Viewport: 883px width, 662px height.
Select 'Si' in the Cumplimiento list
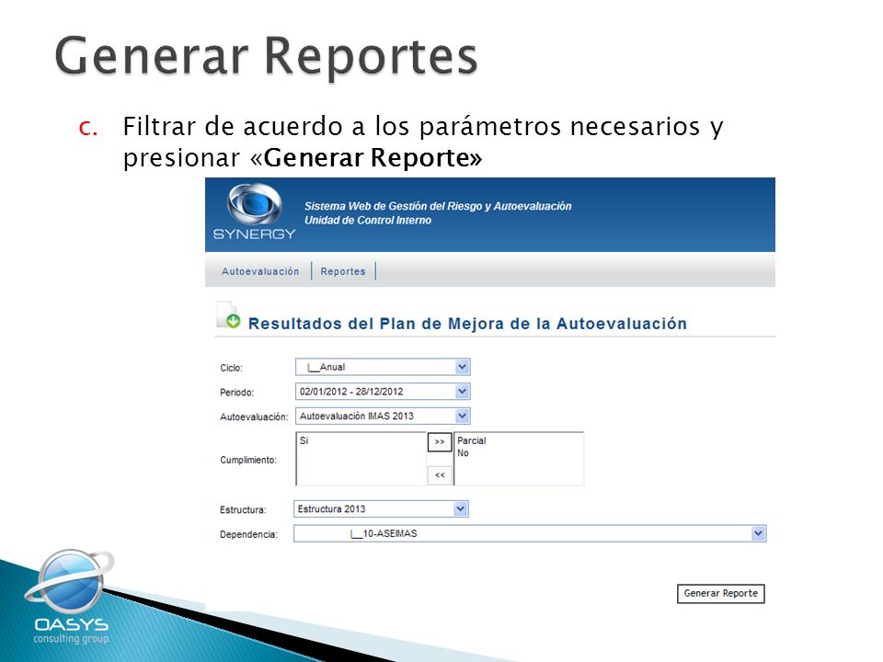304,440
